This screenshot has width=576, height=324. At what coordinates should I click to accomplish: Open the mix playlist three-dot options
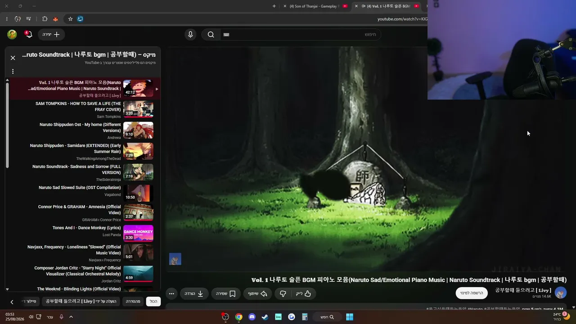(13, 72)
